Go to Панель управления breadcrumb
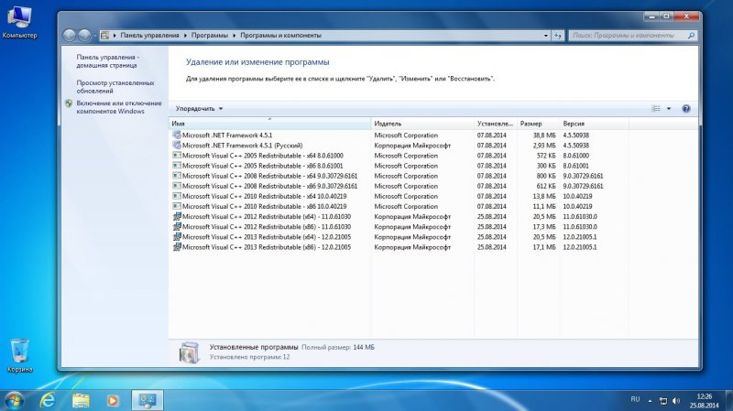Screen dimensions: 733x411 (149, 36)
